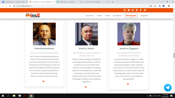Open the Windows Start menu

coord(3,96)
